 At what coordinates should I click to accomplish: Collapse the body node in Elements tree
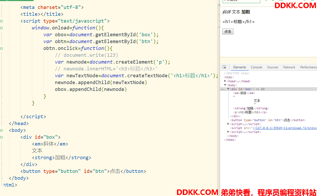pos(225,85)
